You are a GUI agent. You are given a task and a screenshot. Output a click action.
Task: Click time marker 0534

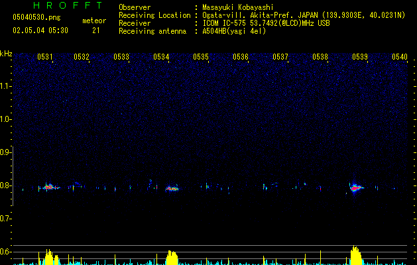[x=161, y=57]
